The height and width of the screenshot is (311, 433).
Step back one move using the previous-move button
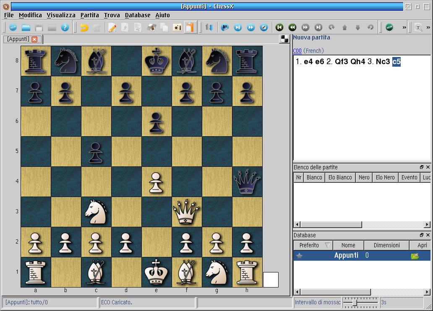(x=292, y=27)
